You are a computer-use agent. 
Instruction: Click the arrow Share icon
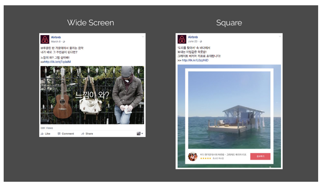[x=83, y=134]
